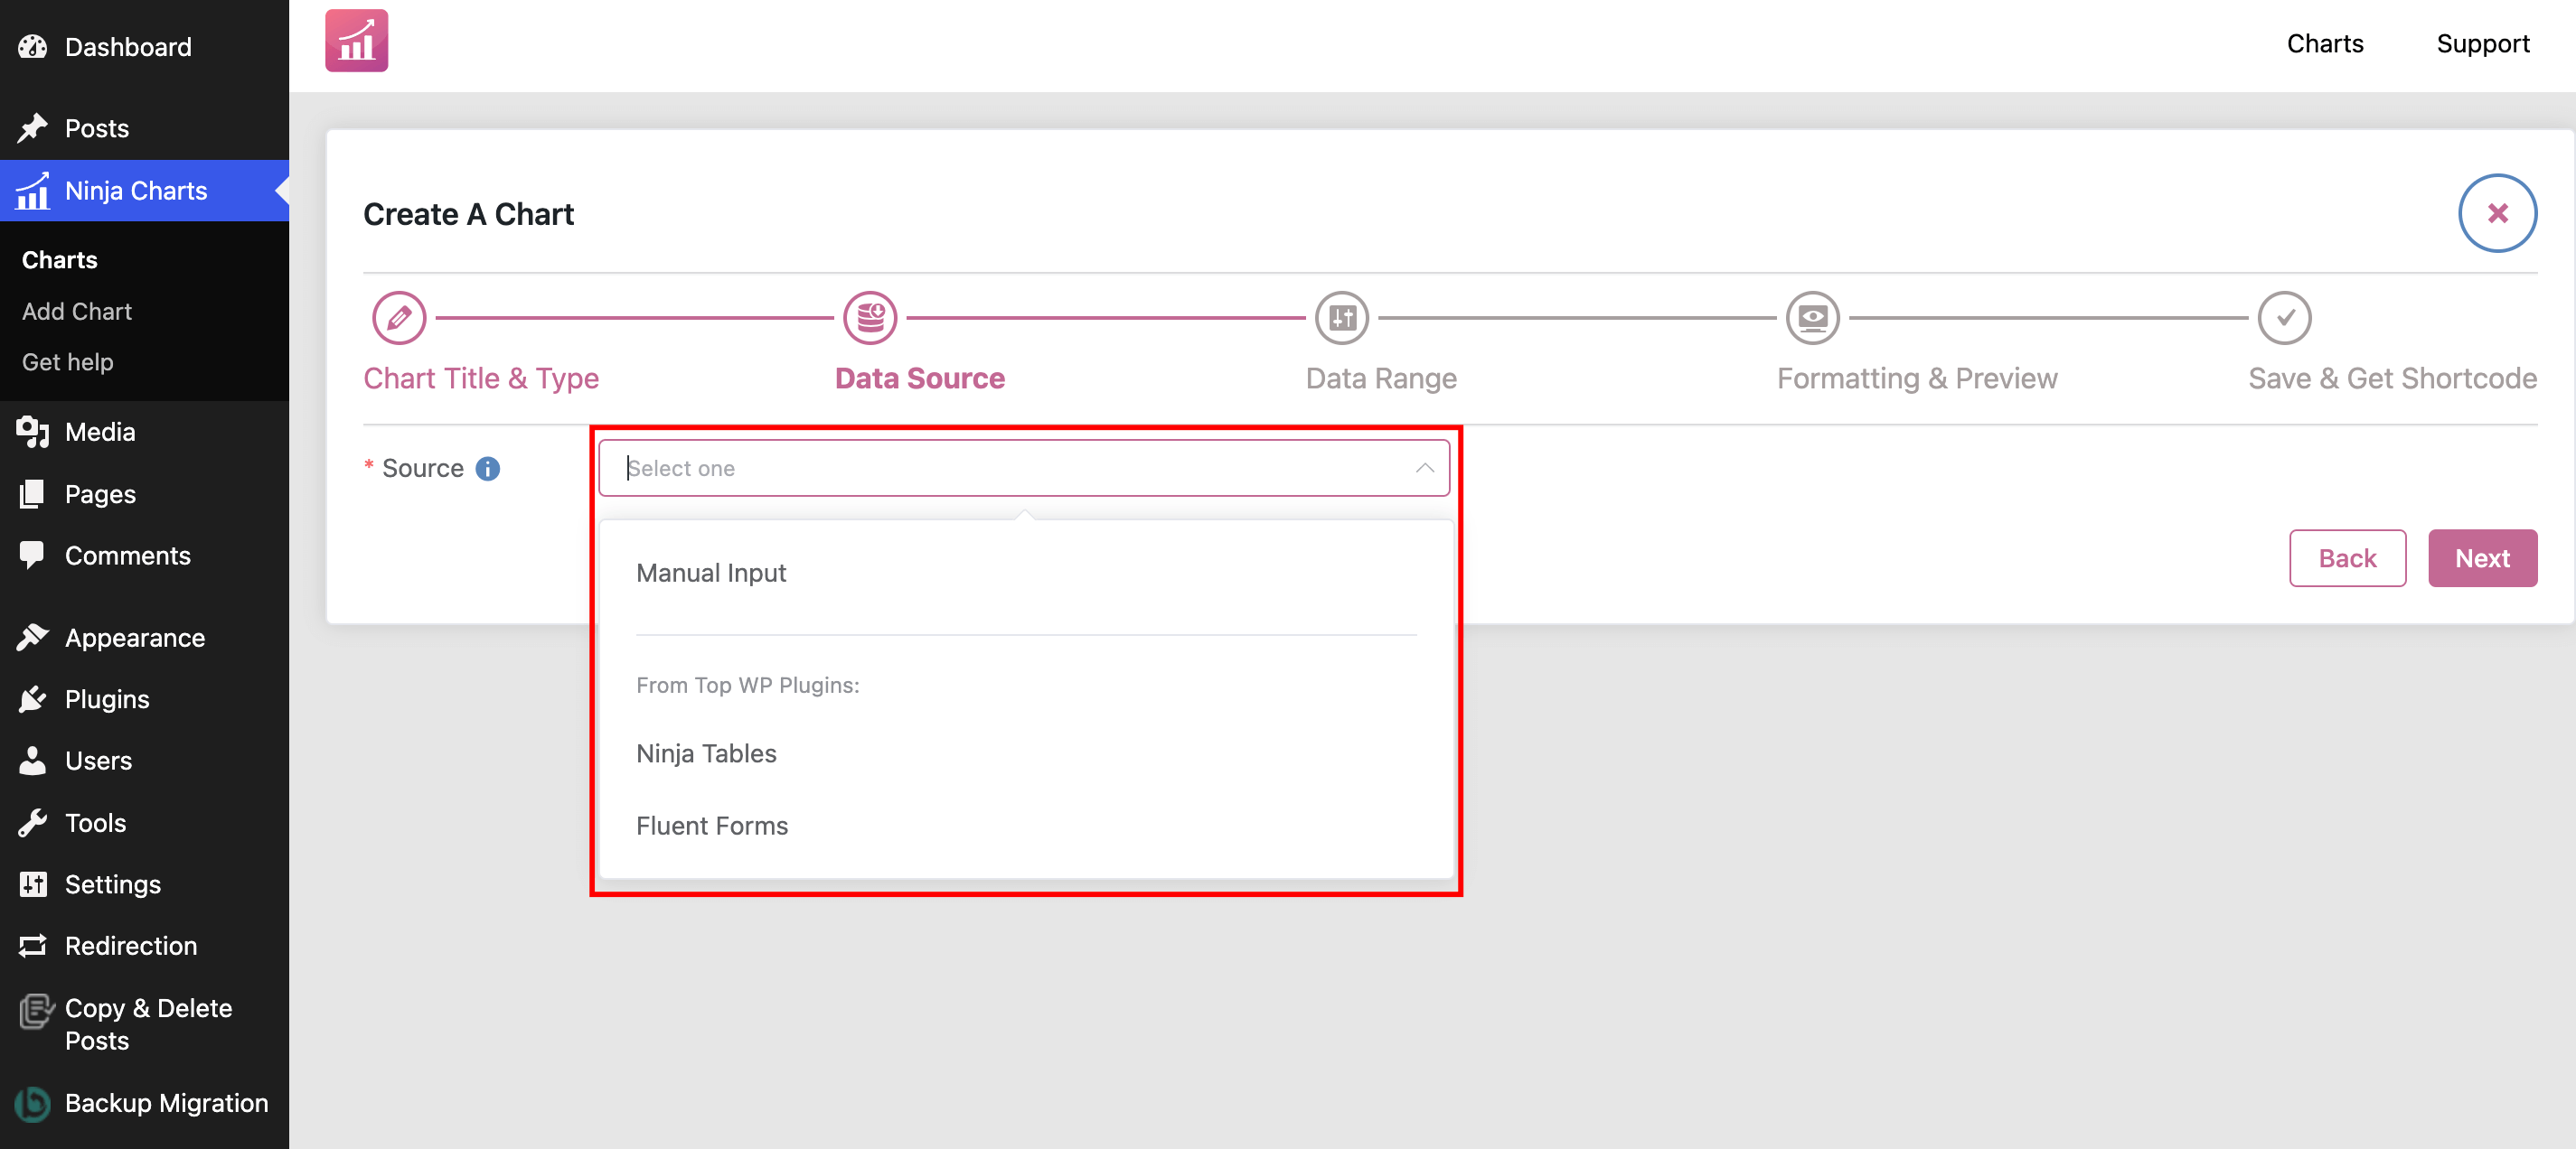Open Media menu label

click(100, 432)
